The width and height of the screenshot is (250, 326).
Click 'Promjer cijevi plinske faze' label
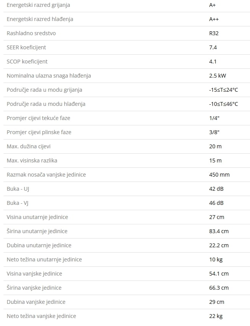pos(39,132)
